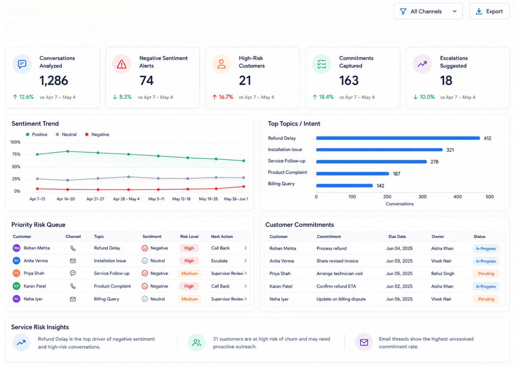Expand Supervisor Review chevron for Priya Shah

tap(246, 273)
